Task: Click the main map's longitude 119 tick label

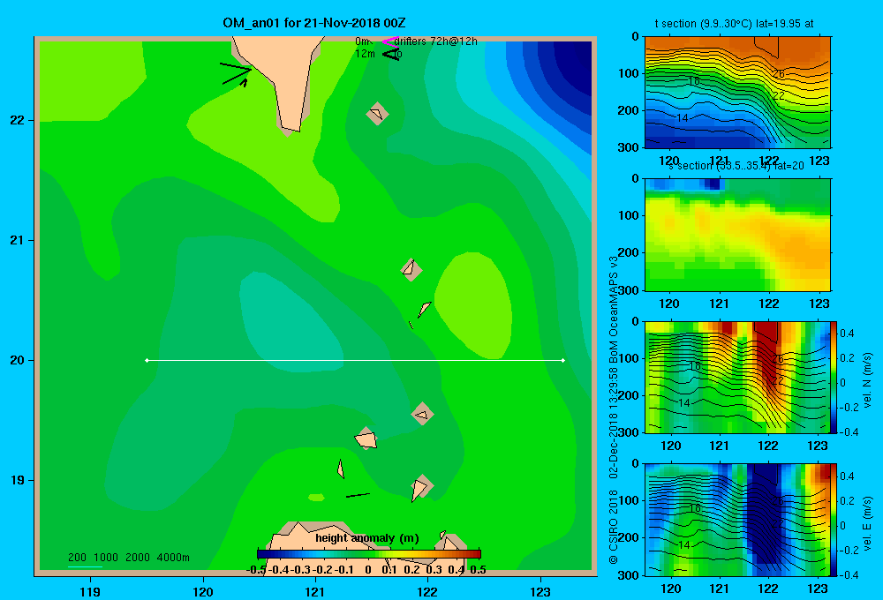Action: pyautogui.click(x=90, y=591)
